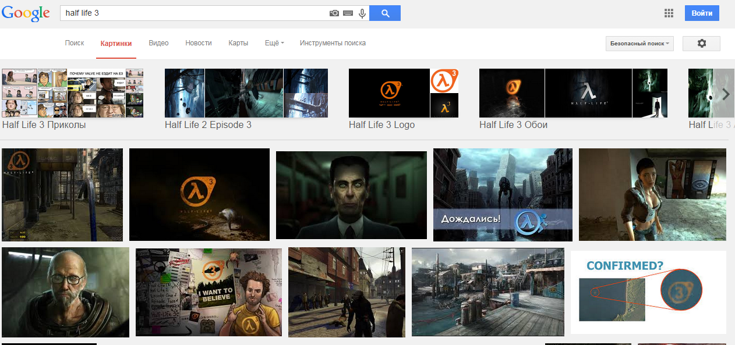Open the Google apps grid
Image resolution: width=735 pixels, height=345 pixels.
coord(669,13)
